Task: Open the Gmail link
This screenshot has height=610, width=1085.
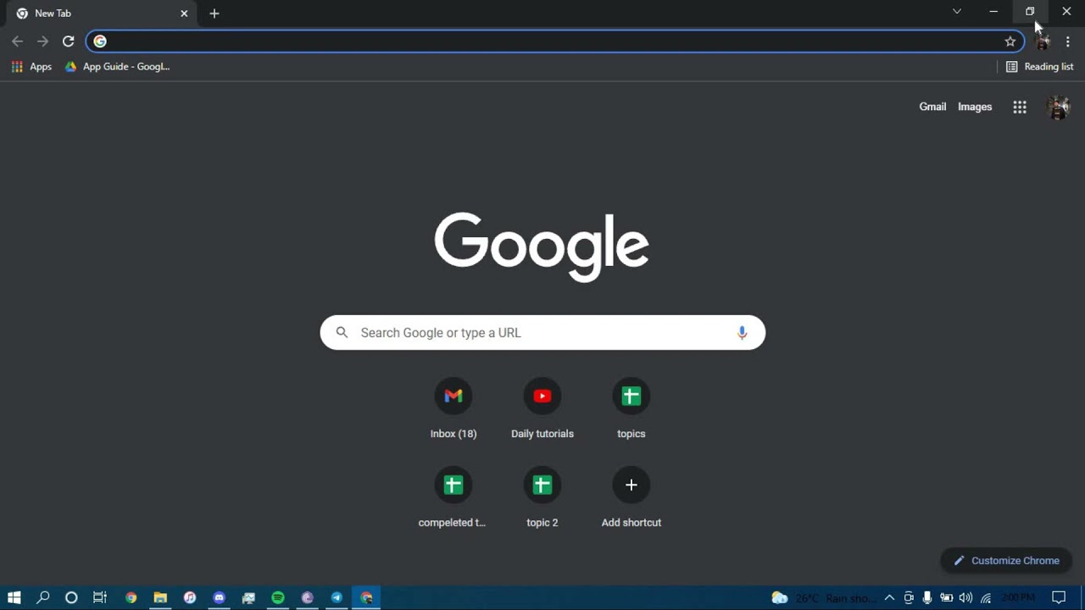Action: click(x=932, y=107)
